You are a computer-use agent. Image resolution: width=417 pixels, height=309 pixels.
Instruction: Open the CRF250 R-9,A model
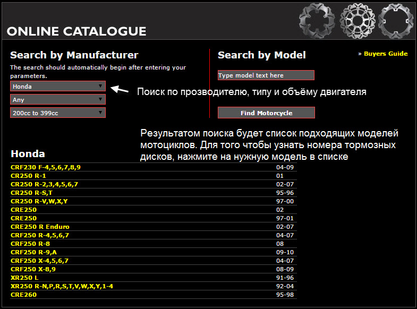pos(33,252)
